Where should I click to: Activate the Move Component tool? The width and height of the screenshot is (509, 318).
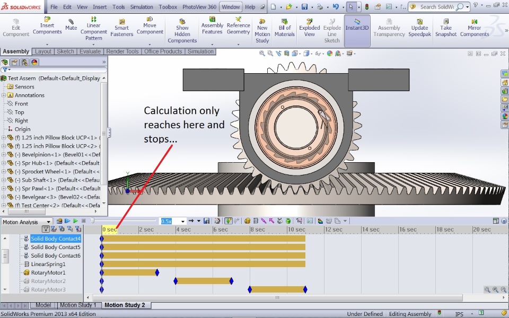coord(150,25)
